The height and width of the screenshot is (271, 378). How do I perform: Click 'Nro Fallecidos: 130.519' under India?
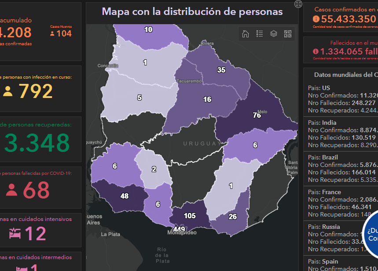341,137
